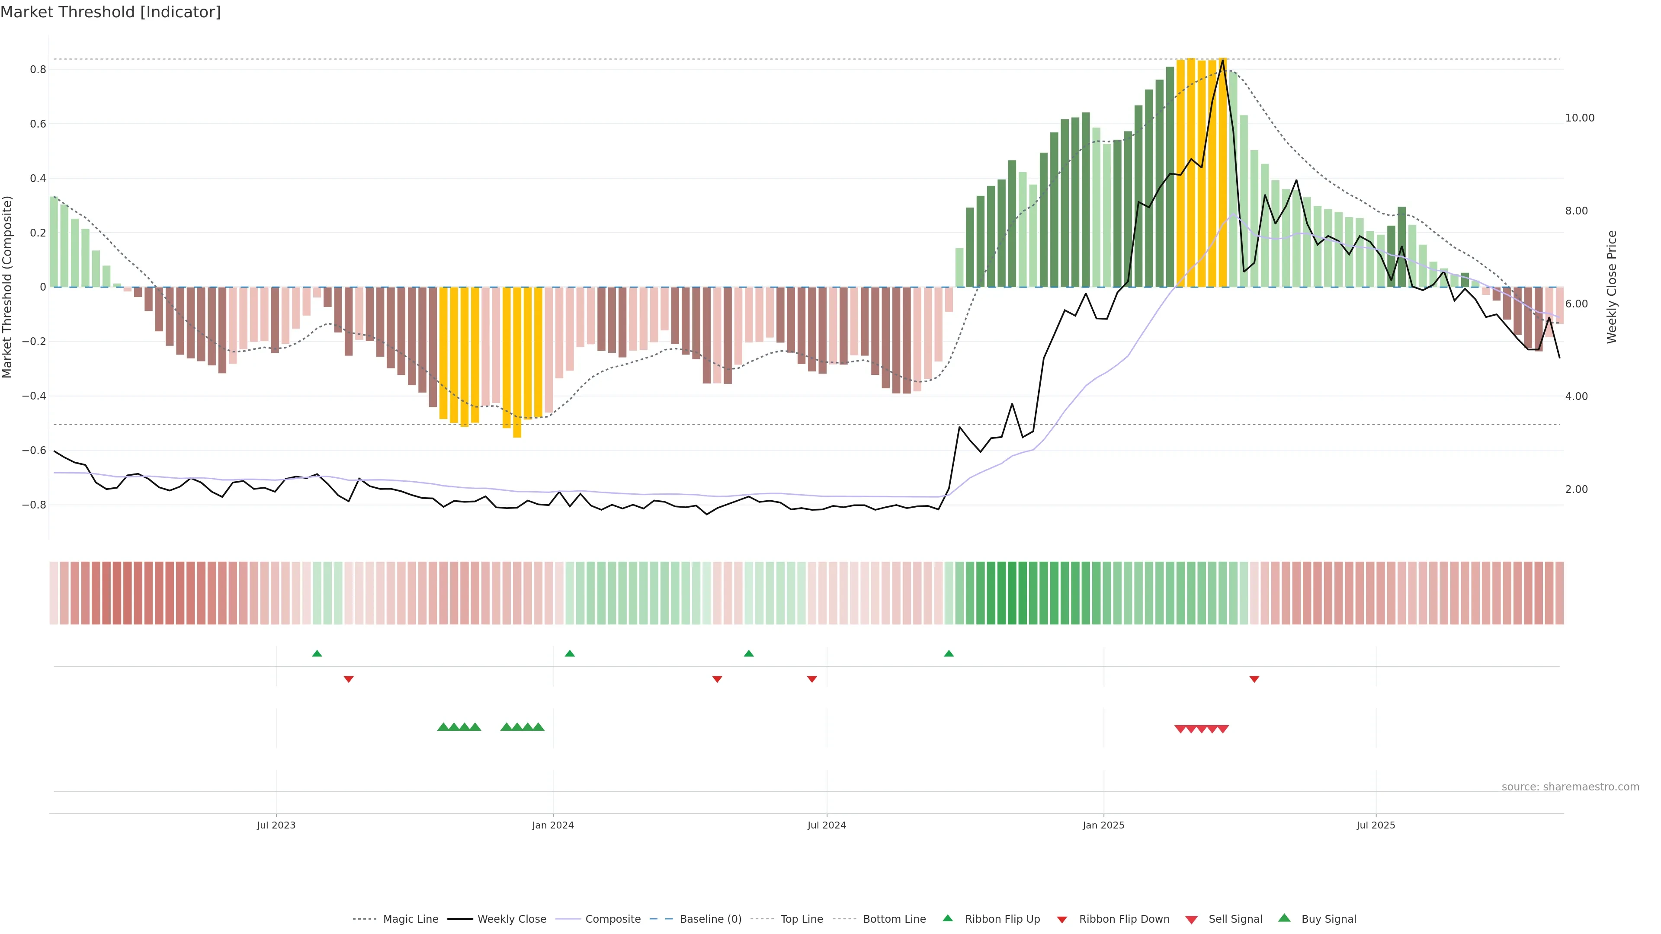Click the Buy Signal legend marker

[1284, 918]
